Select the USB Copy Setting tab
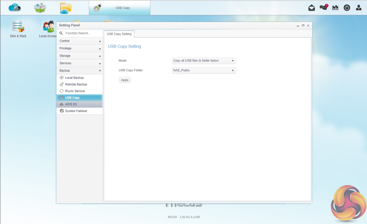This screenshot has height=224, width=367. pyautogui.click(x=119, y=34)
